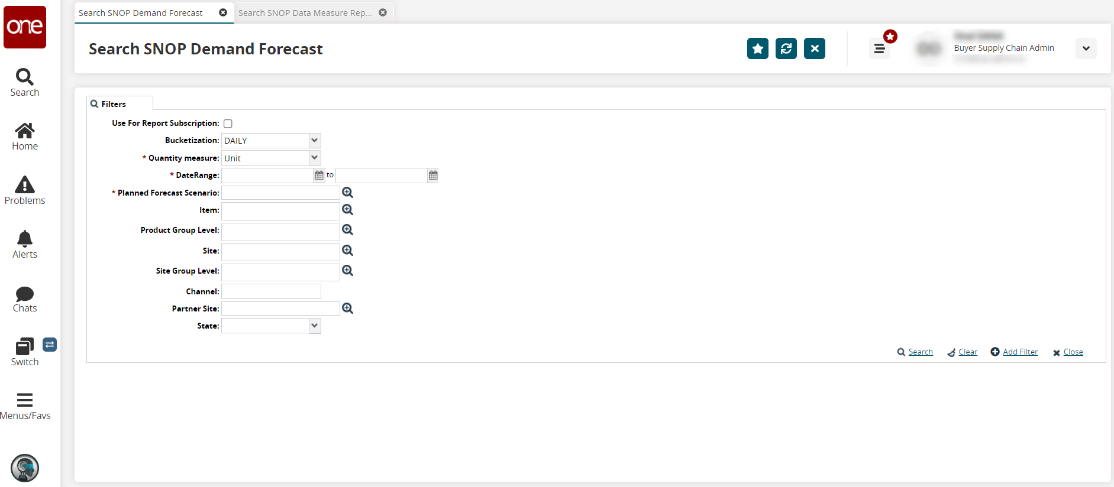Click the Clear filters link
Screen dimensions: 1114x487
967,352
